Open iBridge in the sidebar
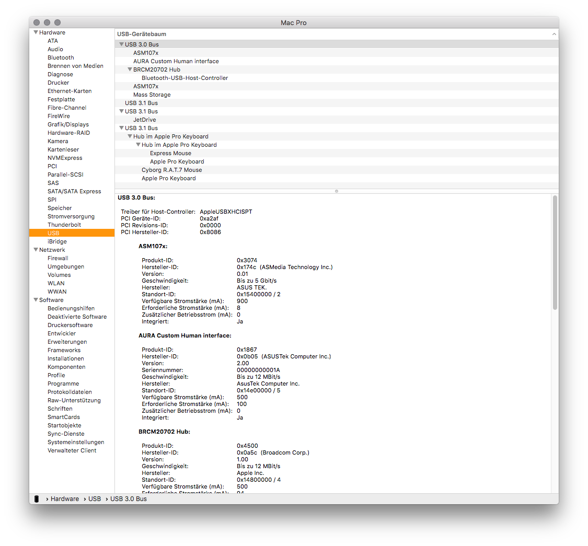The width and height of the screenshot is (588, 546). [57, 241]
